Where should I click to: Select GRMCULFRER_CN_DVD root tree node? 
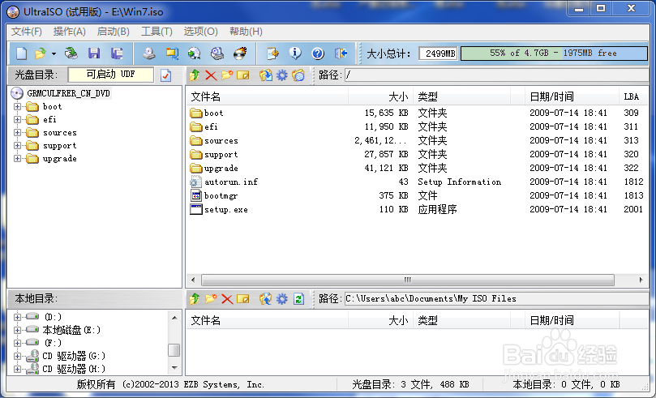68,93
